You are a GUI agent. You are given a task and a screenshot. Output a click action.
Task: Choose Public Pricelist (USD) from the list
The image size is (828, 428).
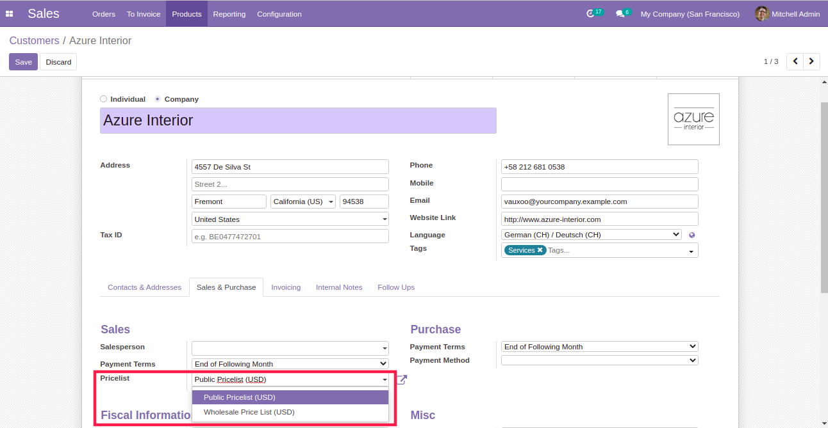click(x=290, y=397)
